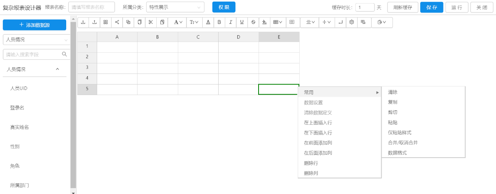Choose 合并/取消合并 in the submenu
Viewport: 496px width, 194px height.
pyautogui.click(x=402, y=143)
